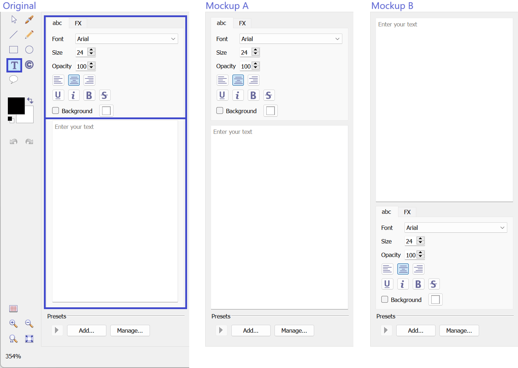The height and width of the screenshot is (368, 518).
Task: Select the Line drawing tool
Action: (x=14, y=35)
